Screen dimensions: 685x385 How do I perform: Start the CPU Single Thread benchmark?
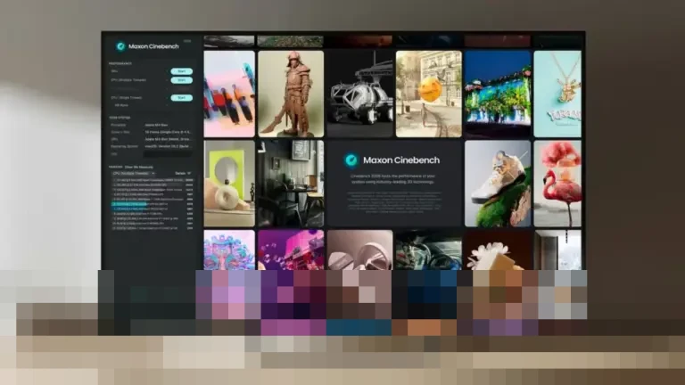pos(181,98)
